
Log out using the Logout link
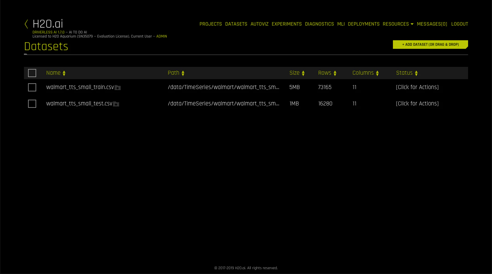click(x=460, y=24)
